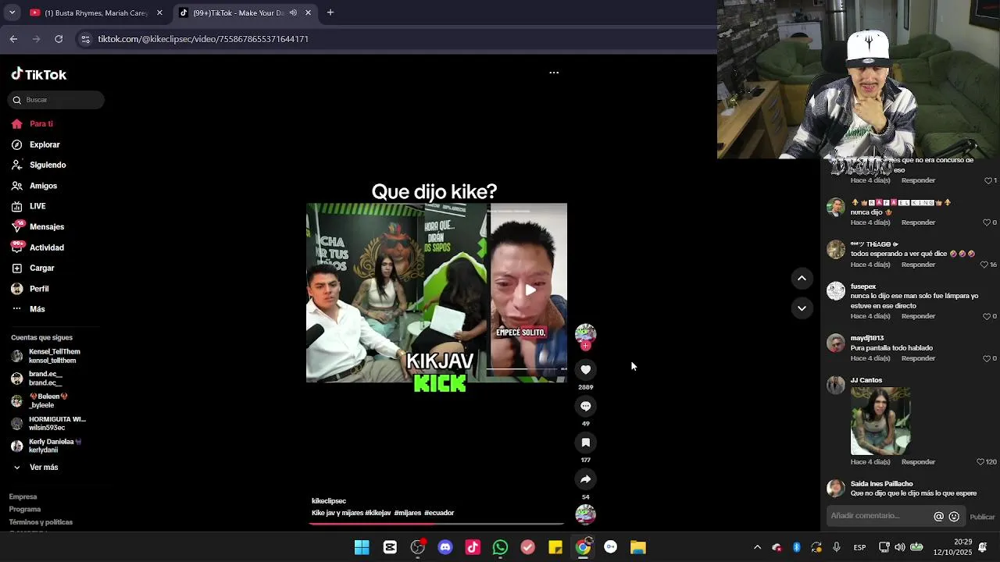Image resolution: width=1000 pixels, height=562 pixels.
Task: Like JJ Cantos's comment with 120 likes
Action: pos(981,462)
